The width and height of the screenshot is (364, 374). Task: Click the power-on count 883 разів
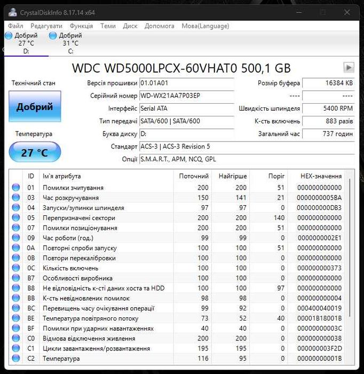[x=328, y=121]
